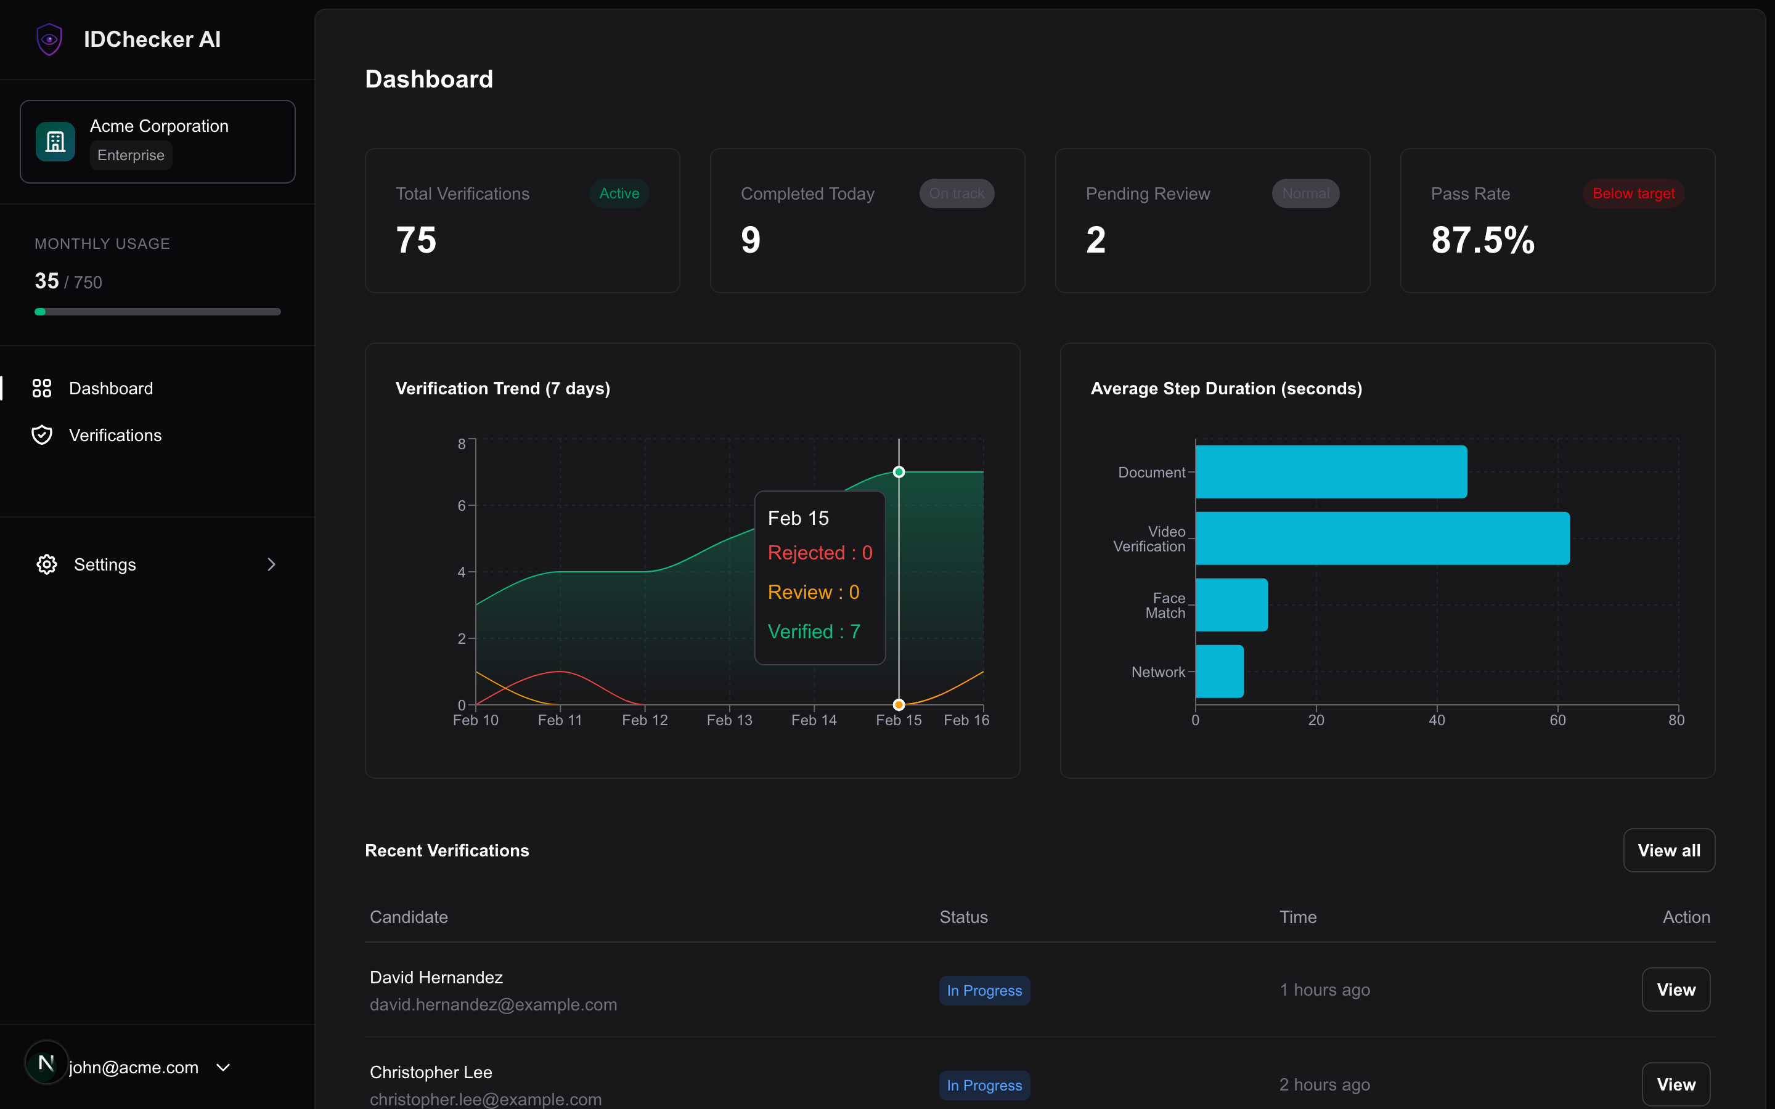Click the Acme Corporation building icon
Viewport: 1775px width, 1109px height.
(x=55, y=142)
